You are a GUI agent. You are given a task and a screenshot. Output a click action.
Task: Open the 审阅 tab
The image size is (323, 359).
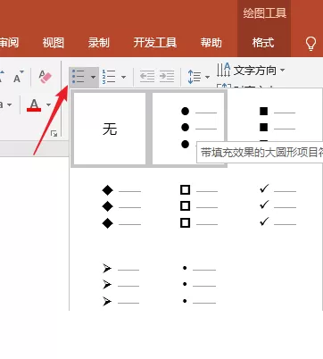(9, 43)
